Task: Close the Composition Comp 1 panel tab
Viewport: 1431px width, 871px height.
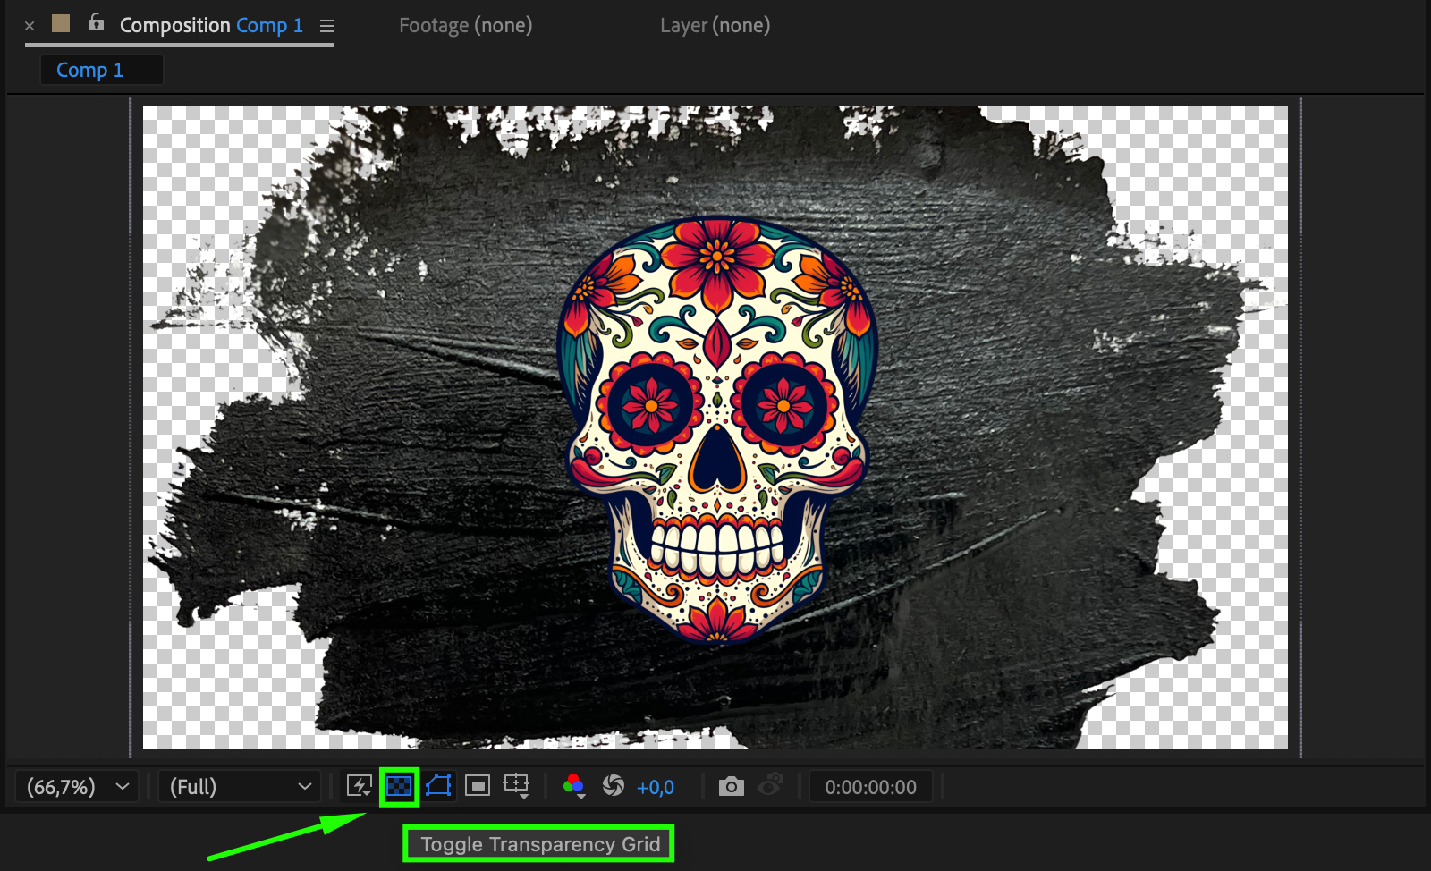Action: point(30,26)
